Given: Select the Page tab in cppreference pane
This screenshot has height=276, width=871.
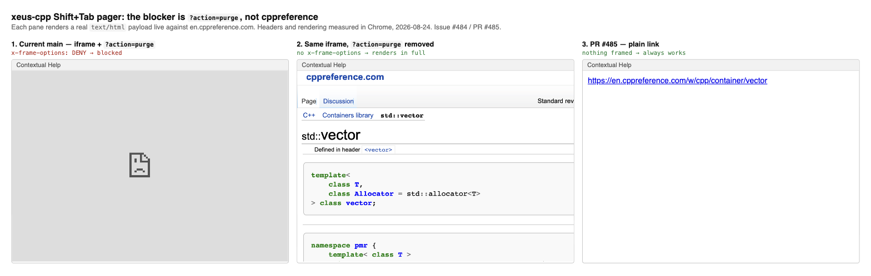Looking at the screenshot, I should 309,101.
